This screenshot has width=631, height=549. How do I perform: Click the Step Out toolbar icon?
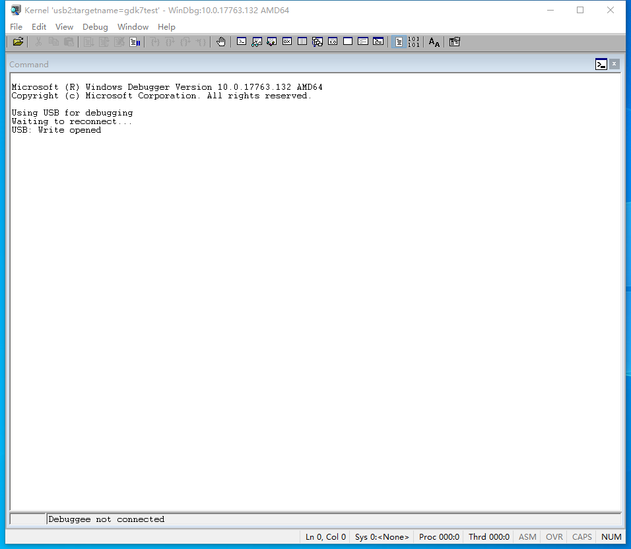(x=185, y=42)
